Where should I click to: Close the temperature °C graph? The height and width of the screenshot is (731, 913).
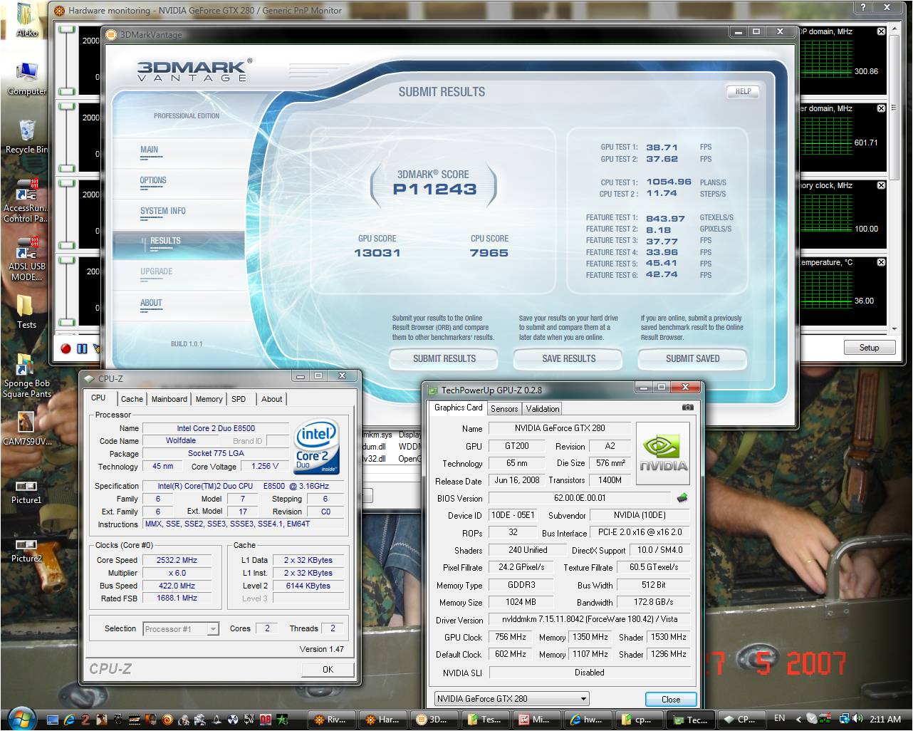881,262
